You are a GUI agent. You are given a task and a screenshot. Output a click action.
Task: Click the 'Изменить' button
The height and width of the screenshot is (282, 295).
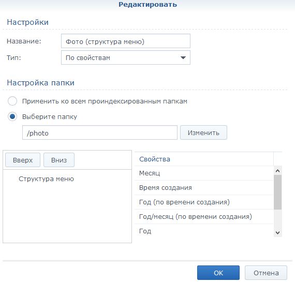(203, 132)
